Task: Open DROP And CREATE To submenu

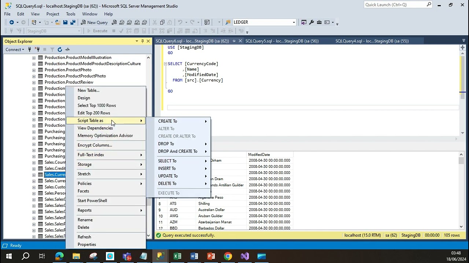Action: 178,151
